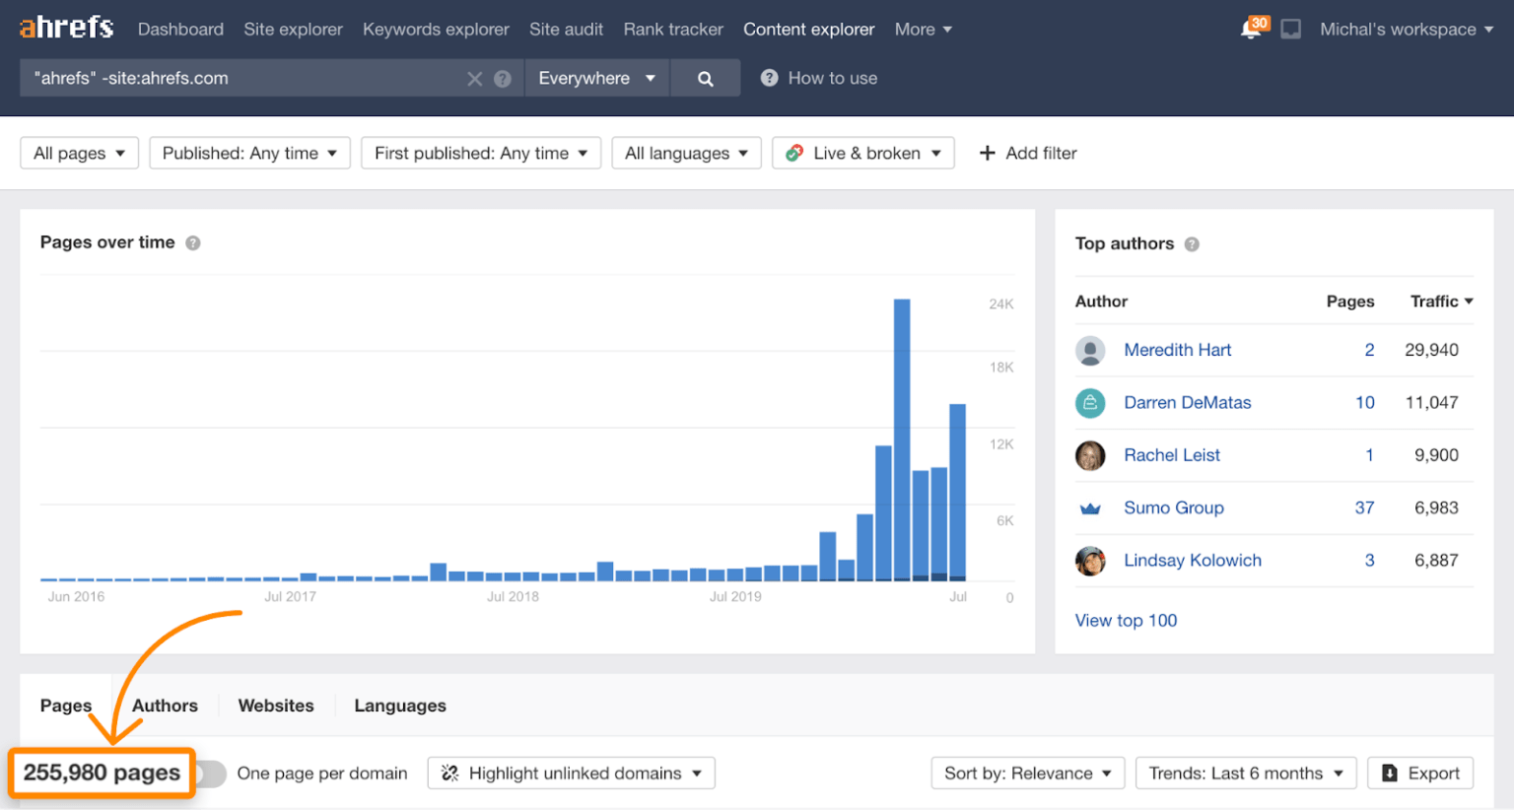Screen dimensions: 1514x810
Task: Go to Keywords explorer in the nav
Action: (436, 30)
